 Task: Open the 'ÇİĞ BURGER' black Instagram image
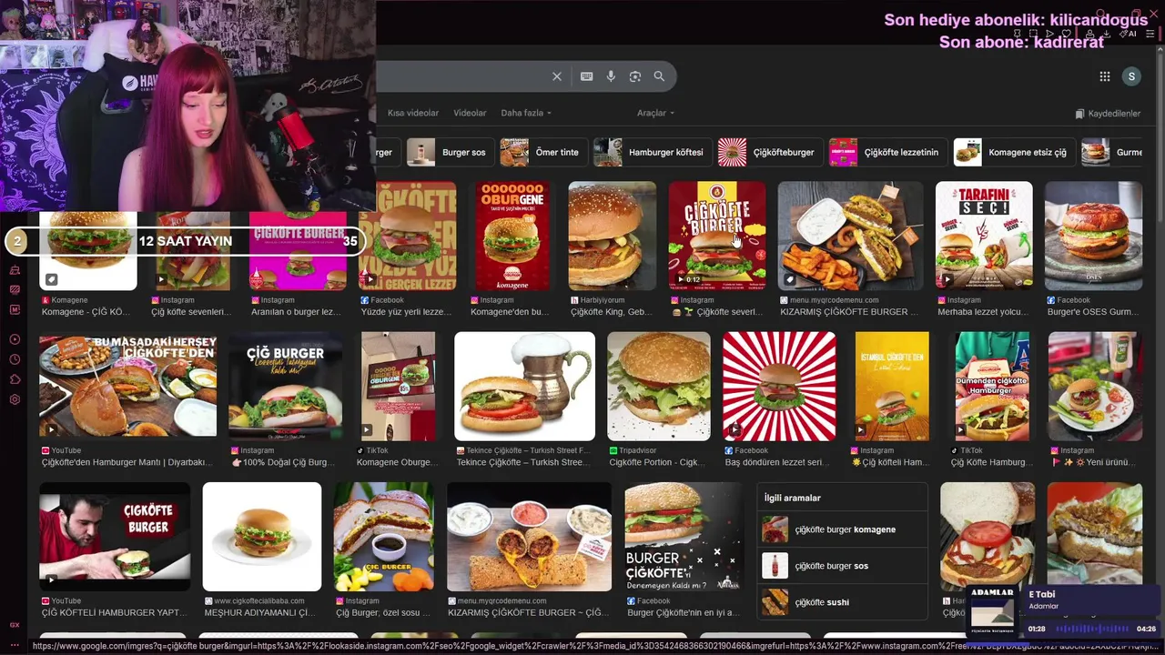point(286,387)
